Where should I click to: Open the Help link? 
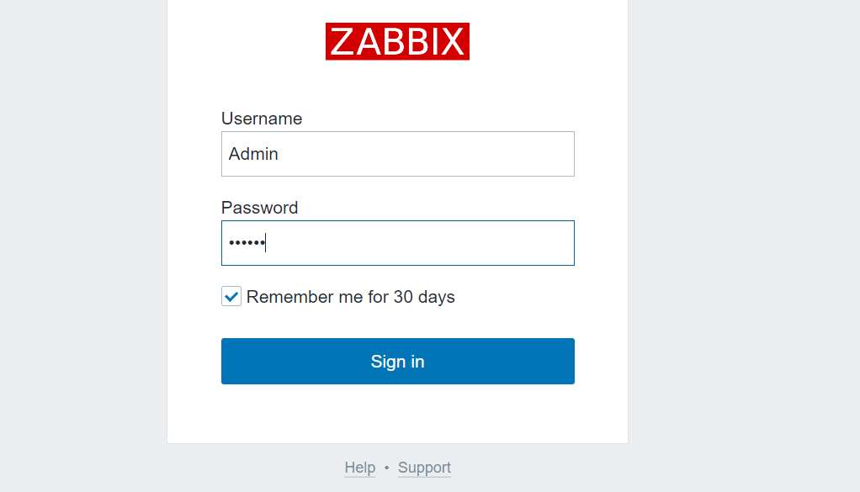[x=359, y=468]
